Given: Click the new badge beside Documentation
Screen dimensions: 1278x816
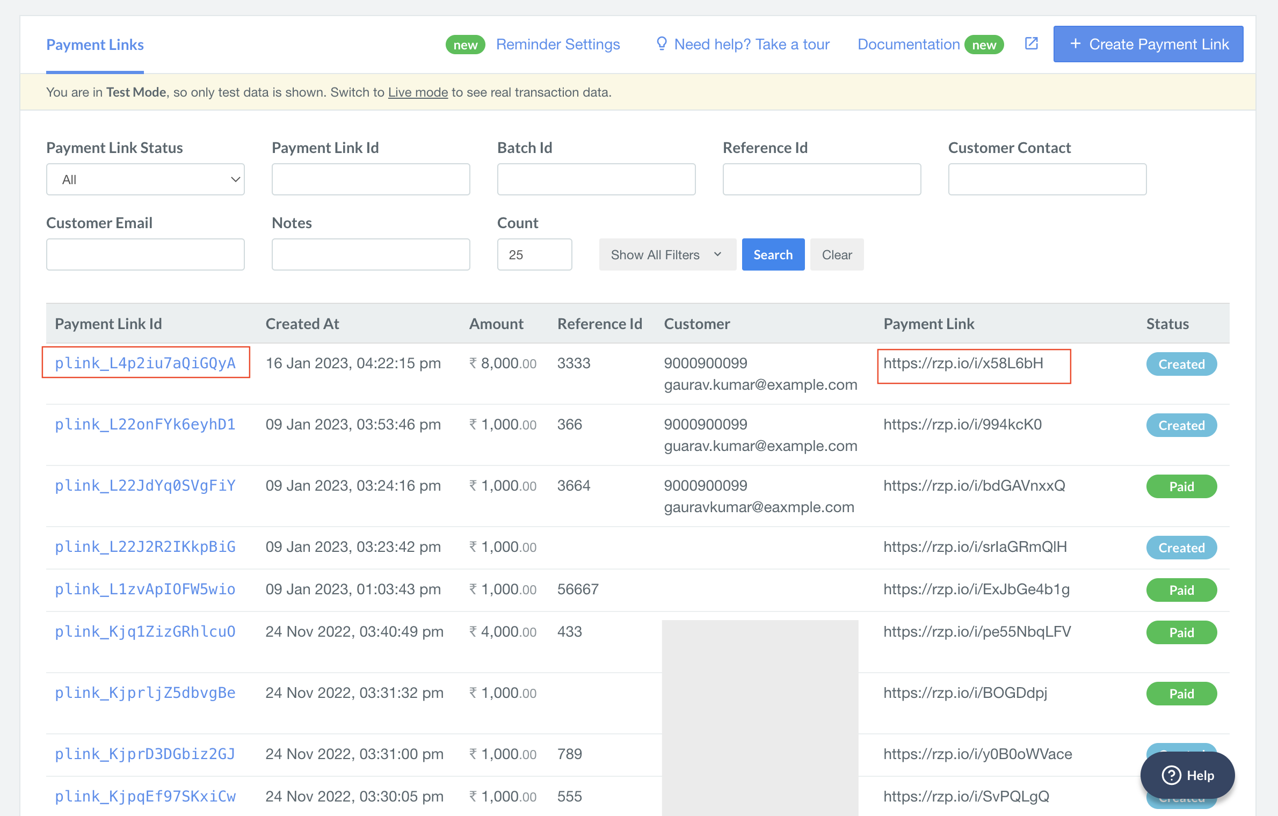Looking at the screenshot, I should 984,45.
